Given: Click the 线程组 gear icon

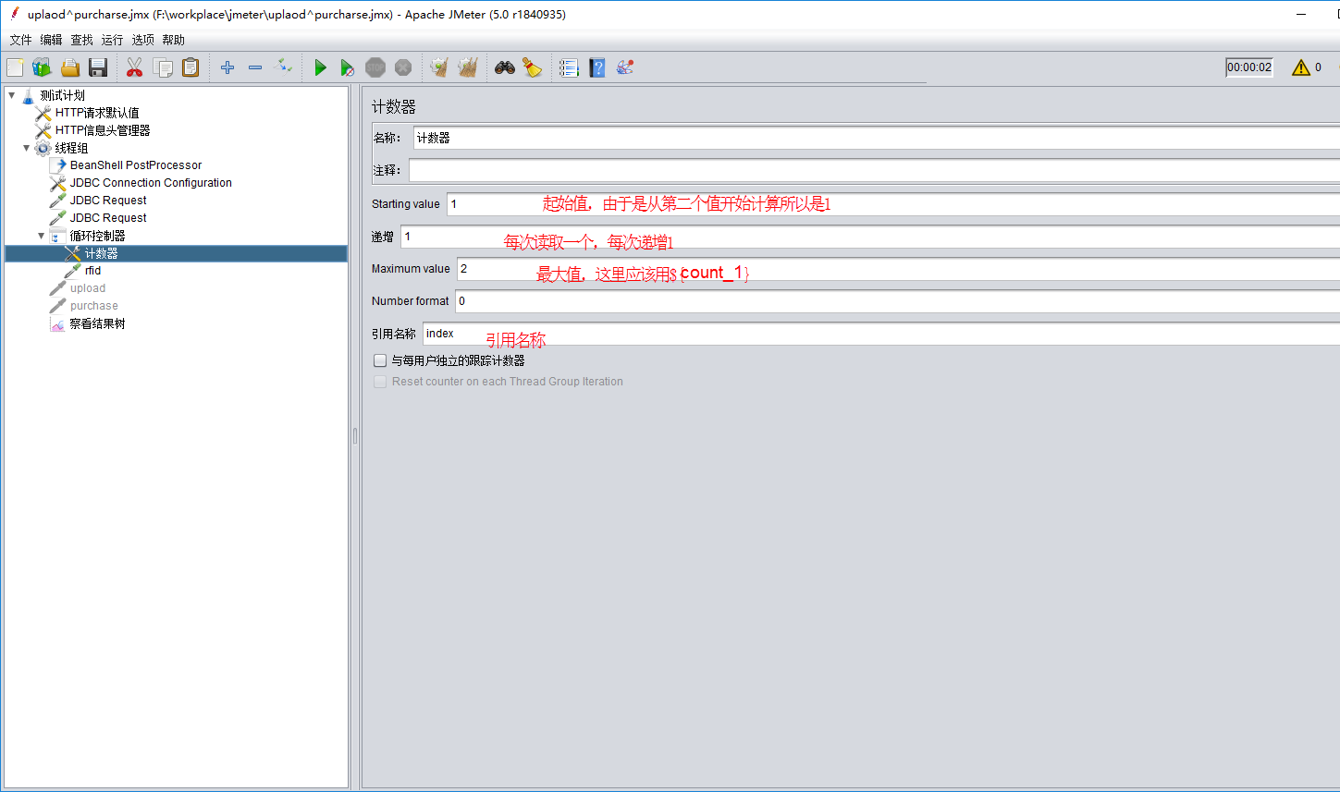Looking at the screenshot, I should (43, 148).
